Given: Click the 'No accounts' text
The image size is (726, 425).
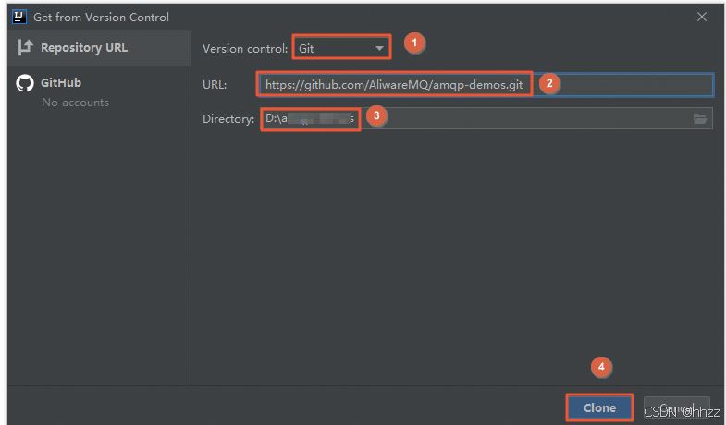Looking at the screenshot, I should tap(76, 103).
